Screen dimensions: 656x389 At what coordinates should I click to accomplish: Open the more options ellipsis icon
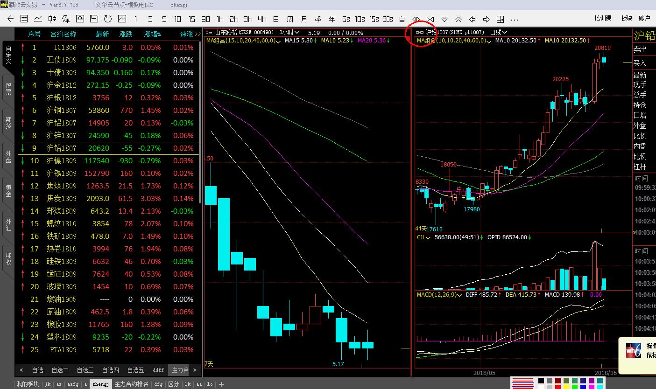click(515, 19)
